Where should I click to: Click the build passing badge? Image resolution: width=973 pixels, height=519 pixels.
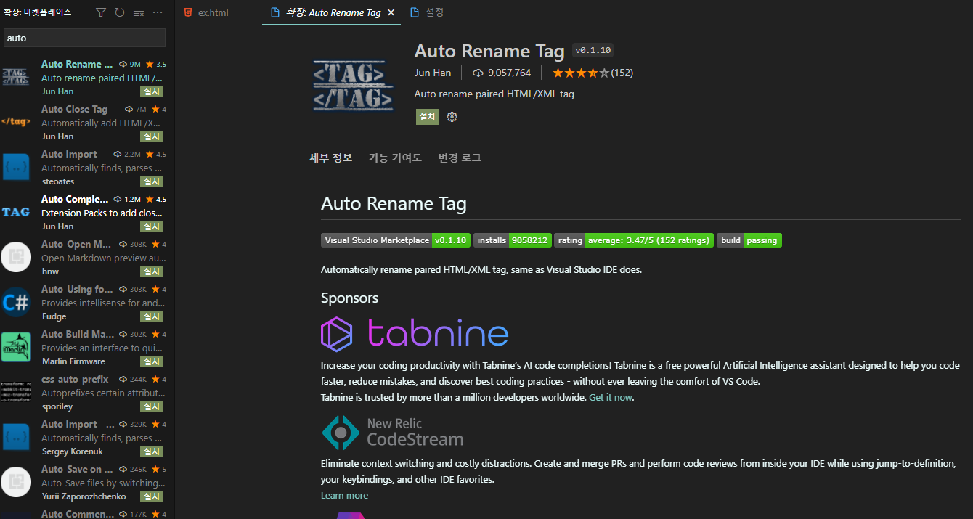tap(749, 240)
